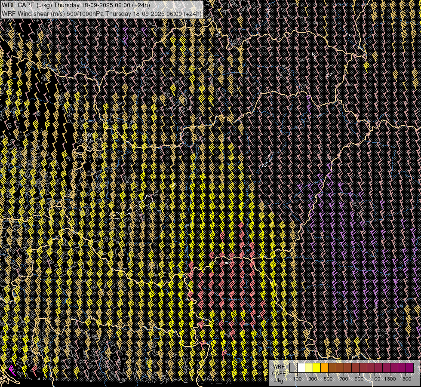This screenshot has width=421, height=387.
Task: Click the 700 label on legend
Action: 344,379
